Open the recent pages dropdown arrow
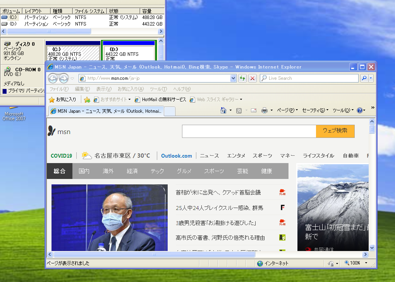The image size is (395, 282). pyautogui.click(x=72, y=79)
